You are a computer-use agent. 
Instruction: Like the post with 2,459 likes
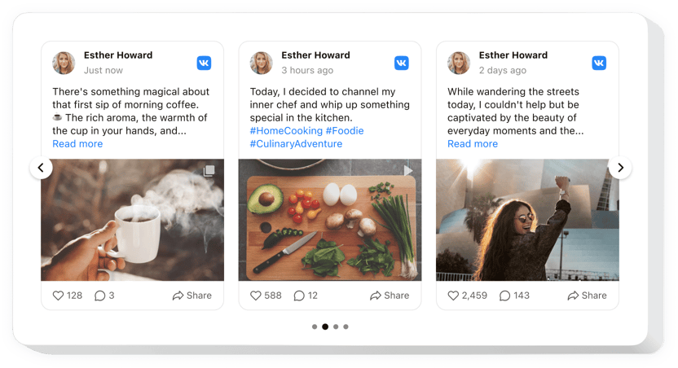[x=453, y=296]
